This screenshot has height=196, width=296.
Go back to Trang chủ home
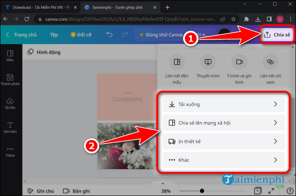[21, 35]
